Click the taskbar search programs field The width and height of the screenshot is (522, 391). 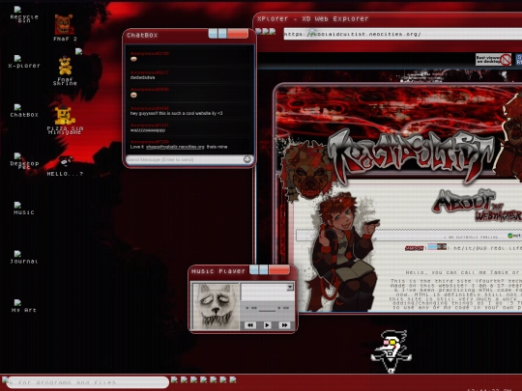coord(88,382)
